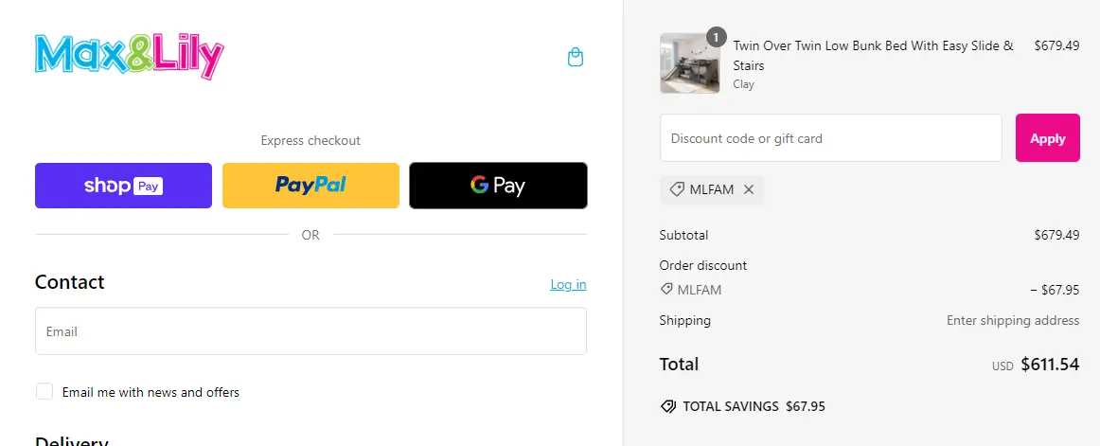Check out using Google Pay
Screen dimensions: 1100x446
pyautogui.click(x=498, y=186)
